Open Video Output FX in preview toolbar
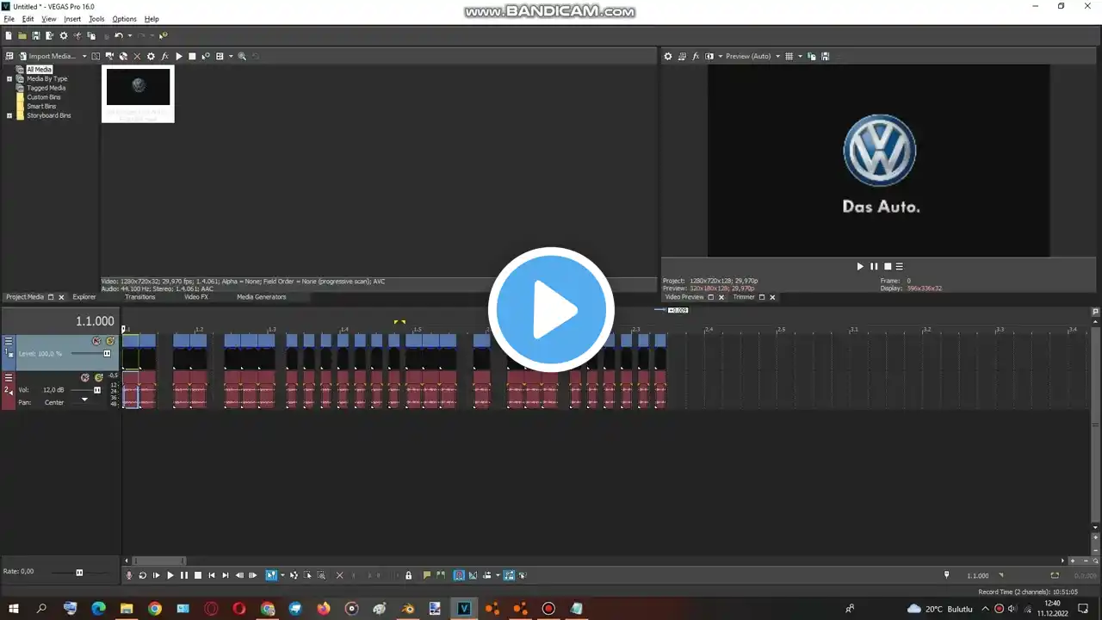1102x620 pixels. pos(695,56)
